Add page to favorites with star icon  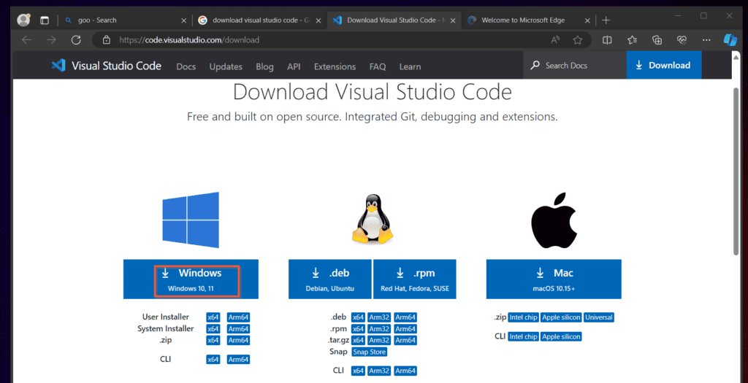pos(578,40)
